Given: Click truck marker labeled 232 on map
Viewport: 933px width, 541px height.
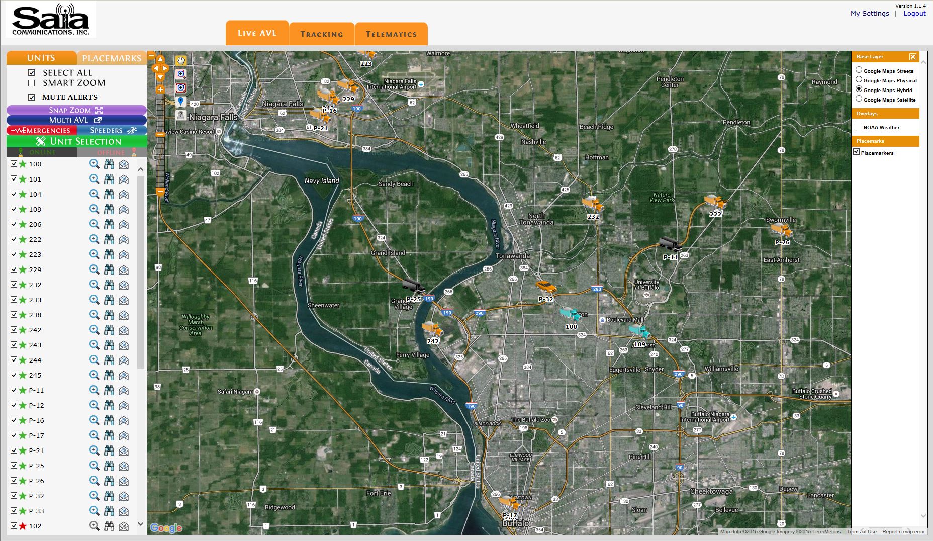Looking at the screenshot, I should [592, 204].
